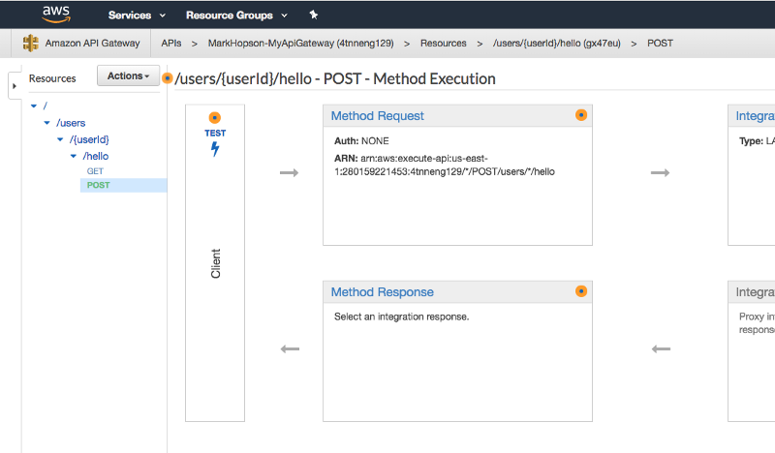Collapse the /users tree node
Viewport: 775px width, 453px height.
[46, 123]
